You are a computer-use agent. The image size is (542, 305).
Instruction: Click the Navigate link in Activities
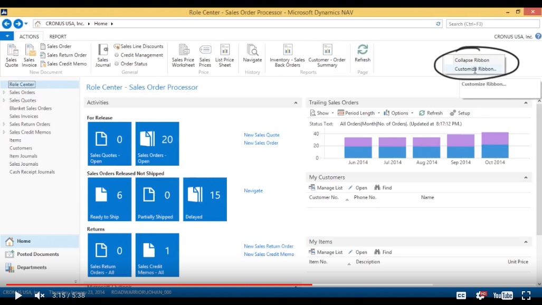pyautogui.click(x=253, y=190)
